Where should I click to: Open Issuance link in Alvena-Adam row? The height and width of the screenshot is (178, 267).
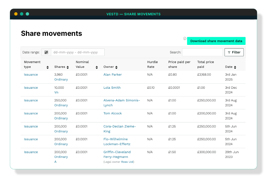tap(31, 100)
